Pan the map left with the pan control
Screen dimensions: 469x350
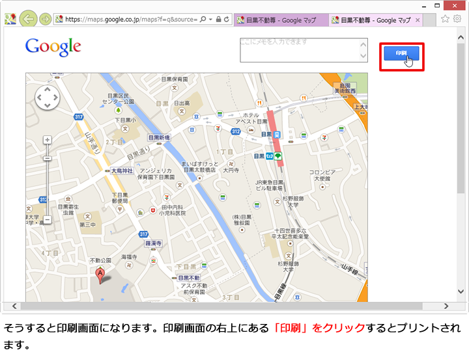click(x=40, y=98)
